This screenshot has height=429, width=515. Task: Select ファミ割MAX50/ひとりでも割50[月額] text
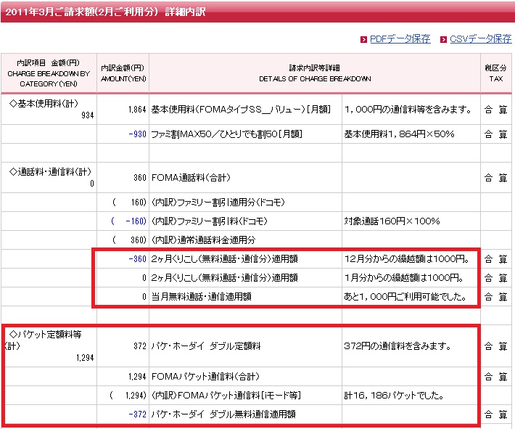click(226, 134)
